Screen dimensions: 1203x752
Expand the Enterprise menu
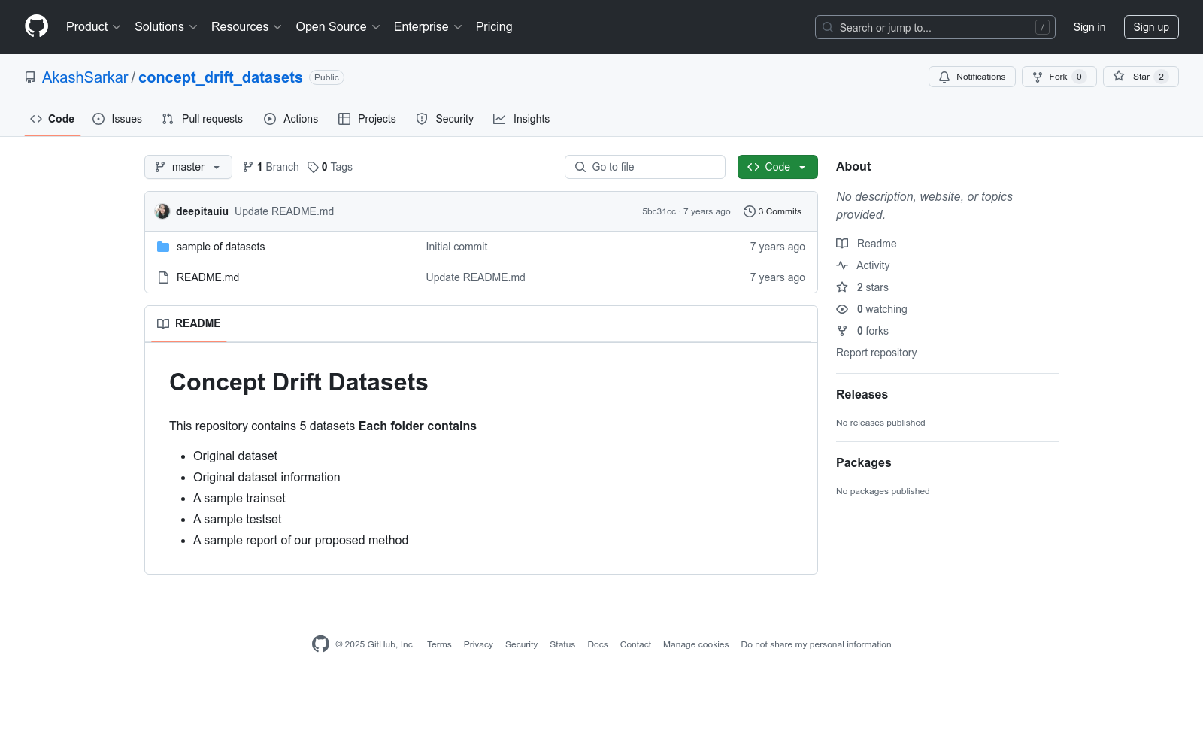[428, 26]
